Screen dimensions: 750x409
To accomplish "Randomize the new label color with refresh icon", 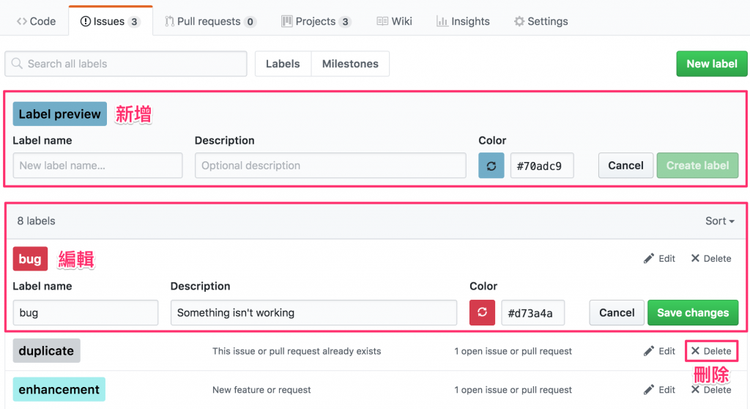I will click(x=491, y=166).
